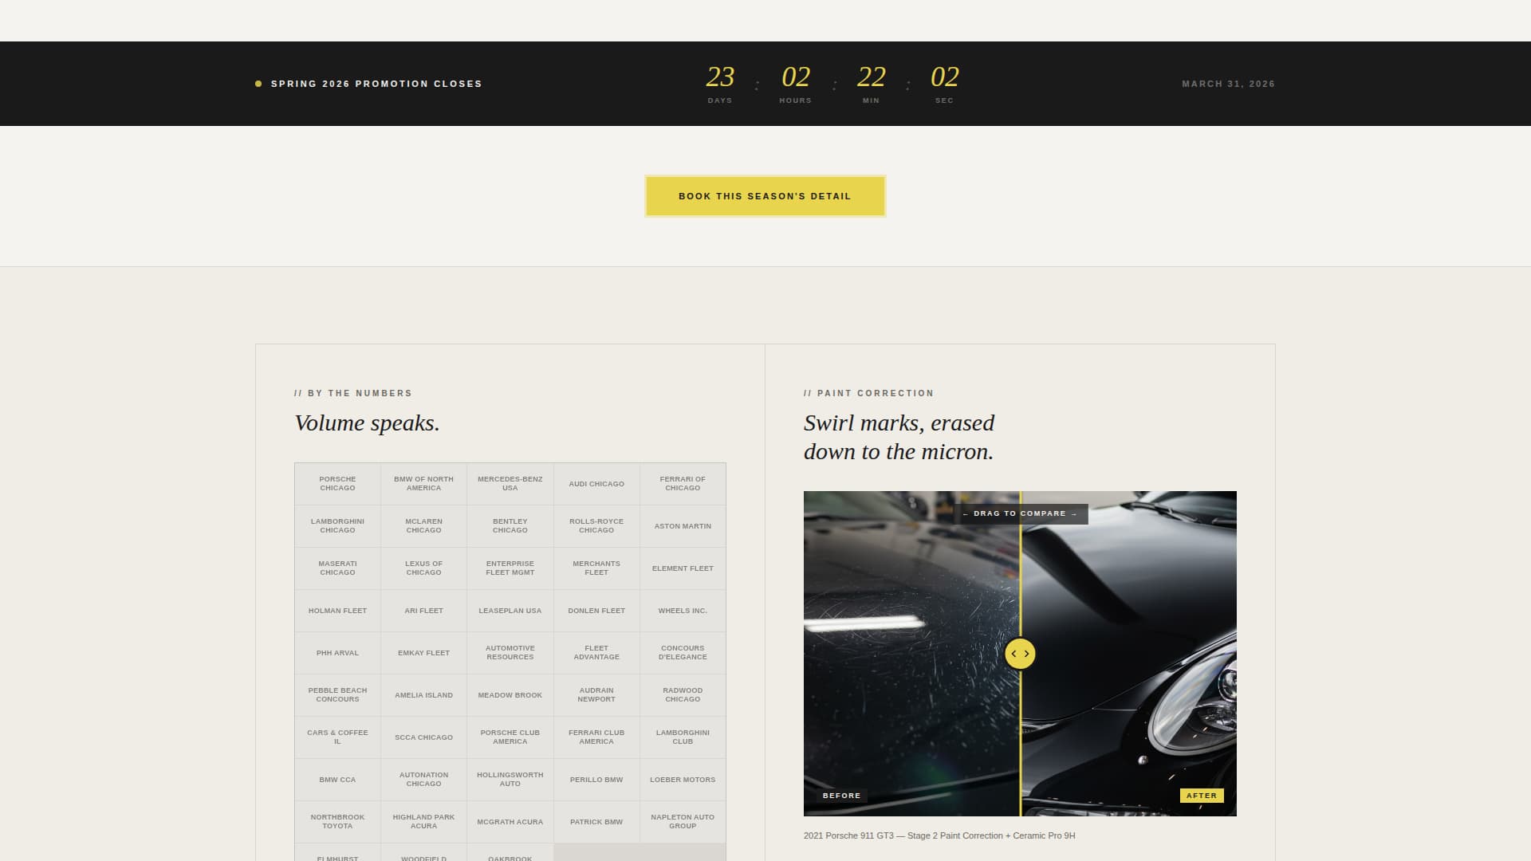Select the McLaren Chicago cell
The height and width of the screenshot is (861, 1531).
[x=423, y=526]
